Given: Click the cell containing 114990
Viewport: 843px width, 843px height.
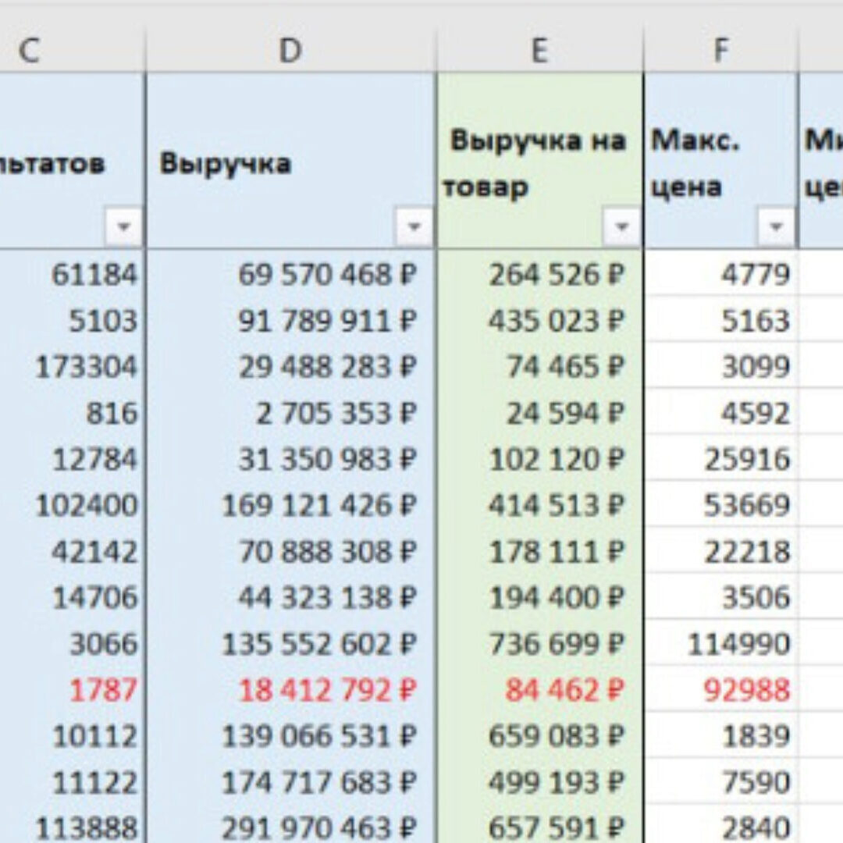Looking at the screenshot, I should pos(738,644).
